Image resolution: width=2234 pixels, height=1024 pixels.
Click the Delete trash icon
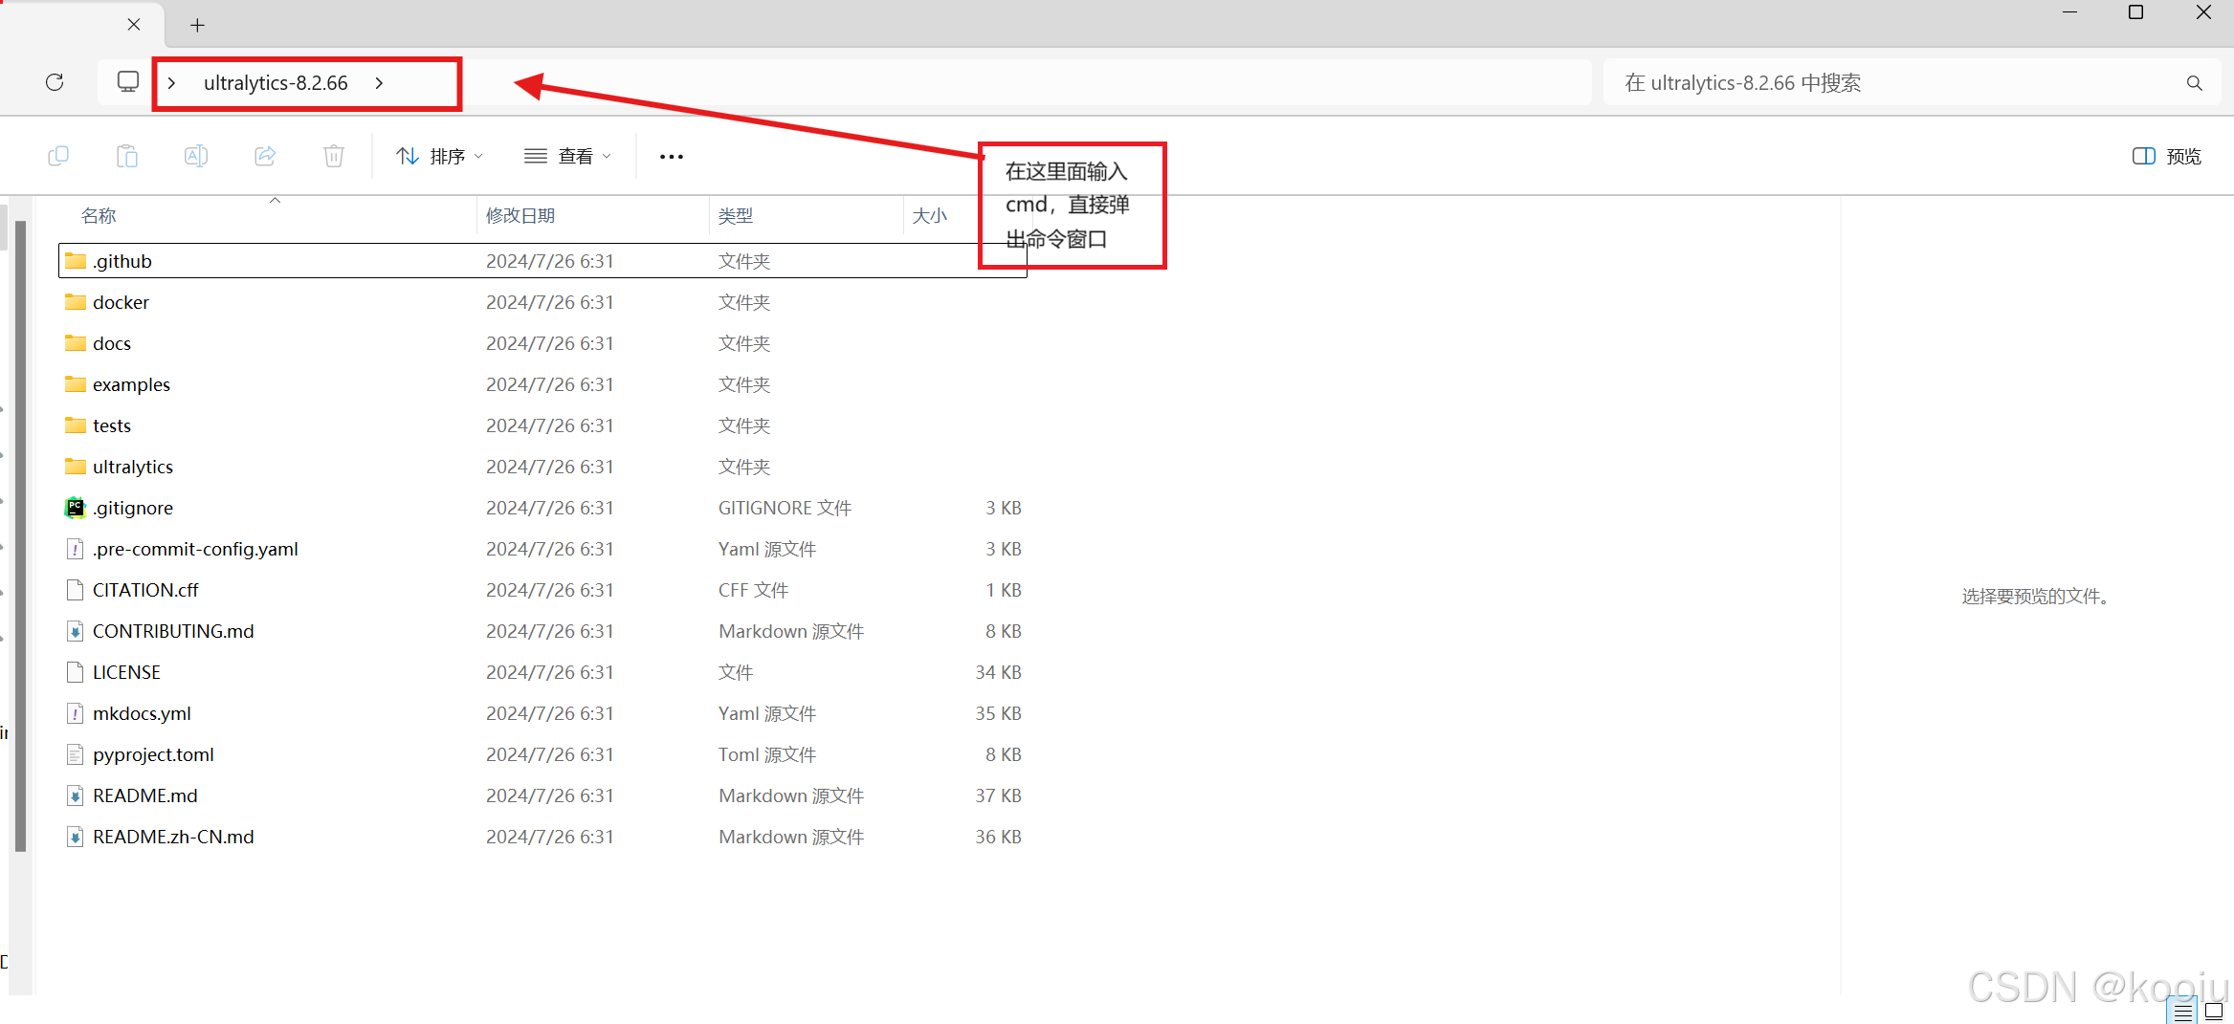334,156
